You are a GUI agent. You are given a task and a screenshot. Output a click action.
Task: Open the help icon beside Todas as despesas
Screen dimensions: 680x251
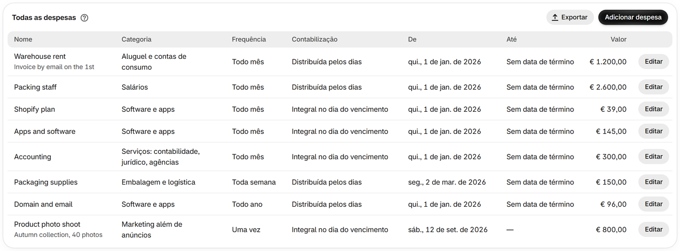tap(84, 18)
